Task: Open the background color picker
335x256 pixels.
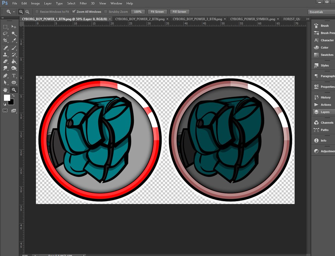Action: (x=12, y=102)
